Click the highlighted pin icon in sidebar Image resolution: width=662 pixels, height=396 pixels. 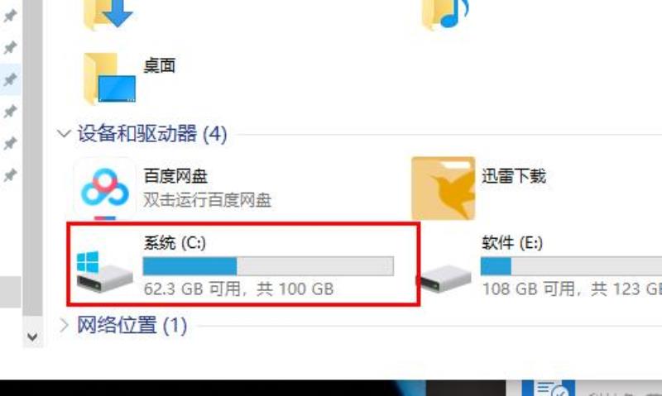pos(10,79)
